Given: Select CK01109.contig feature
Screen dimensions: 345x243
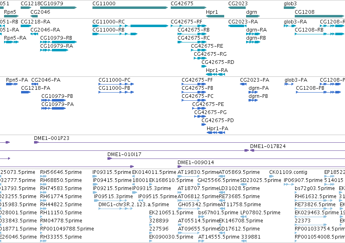Looking at the screenshot, I should (272, 176).
